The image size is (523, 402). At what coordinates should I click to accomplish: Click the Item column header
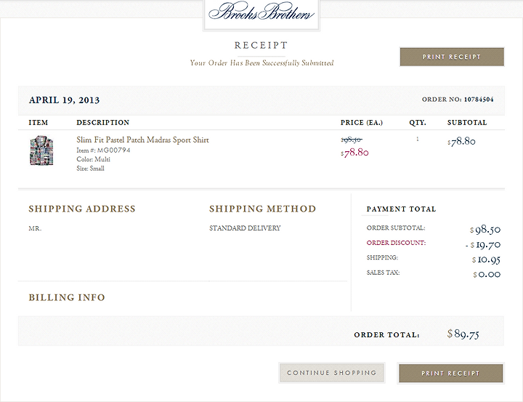(x=38, y=123)
